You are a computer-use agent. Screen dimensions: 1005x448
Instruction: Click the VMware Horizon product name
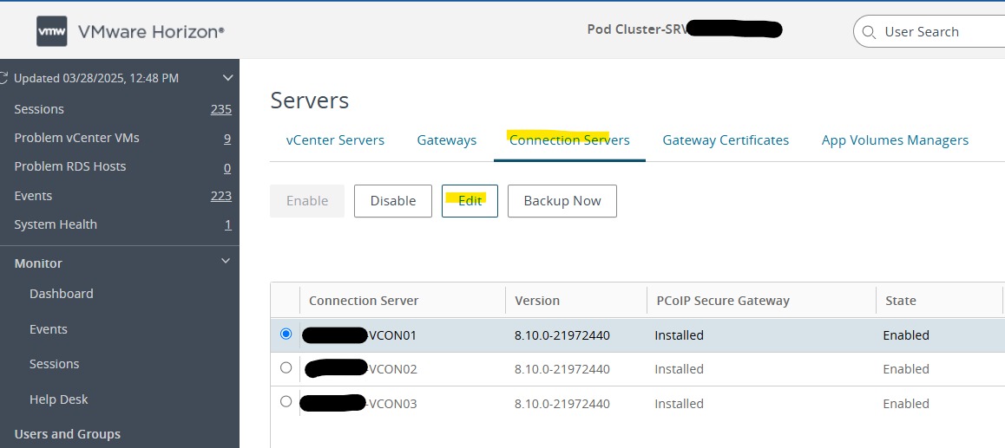coord(151,32)
